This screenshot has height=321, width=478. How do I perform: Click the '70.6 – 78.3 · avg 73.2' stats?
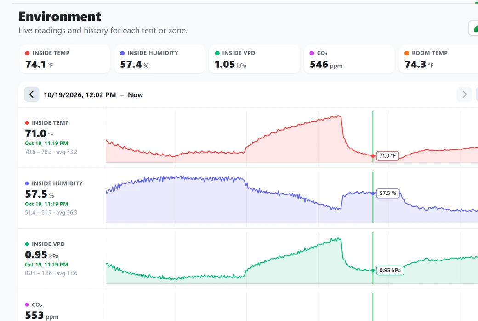[x=51, y=152]
